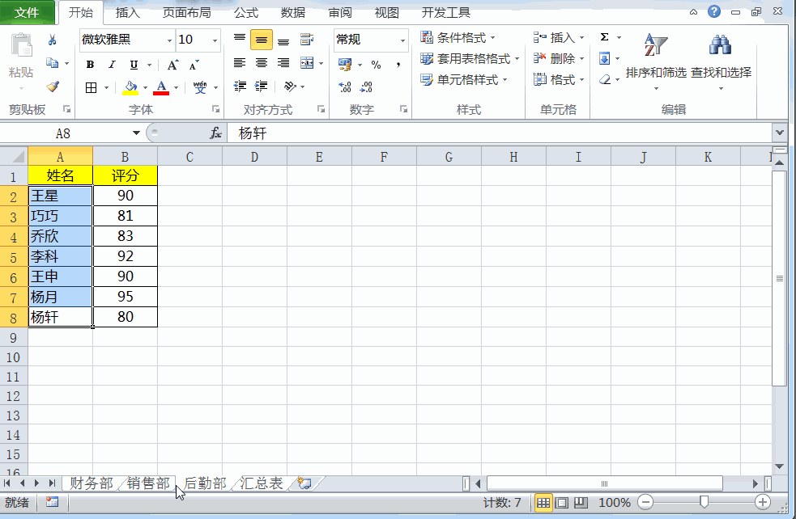Click the fx insert function icon
The width and height of the screenshot is (796, 519).
pos(215,133)
